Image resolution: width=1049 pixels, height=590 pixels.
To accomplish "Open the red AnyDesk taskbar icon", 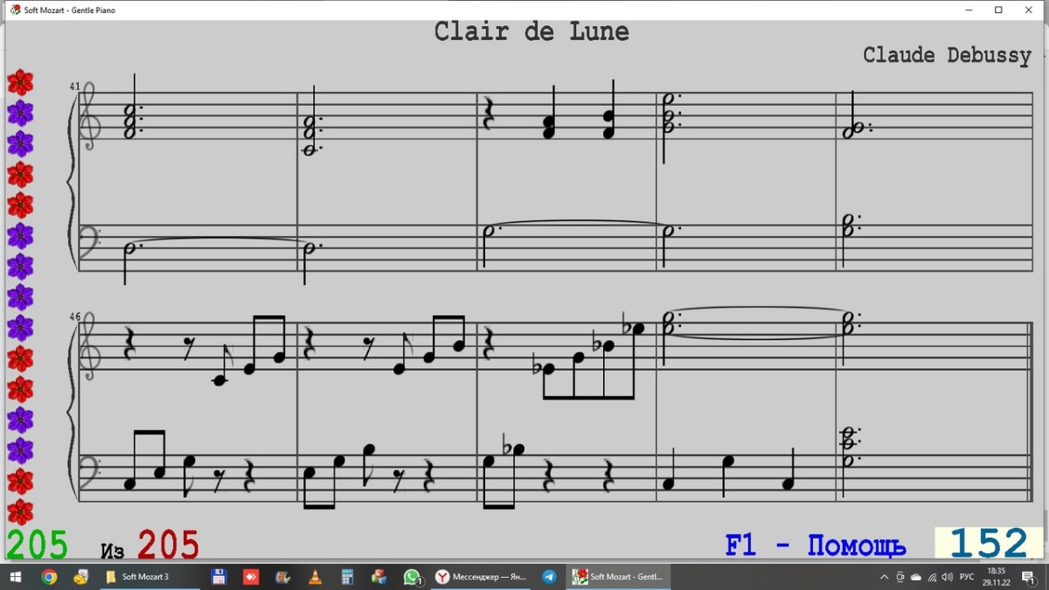I will pyautogui.click(x=251, y=577).
